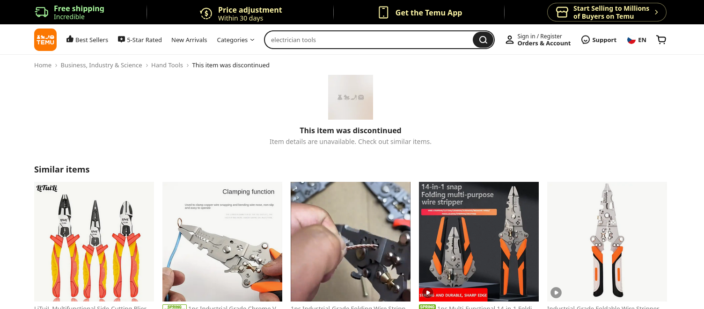Play video on foldable wire stripper item
The image size is (704, 309).
coord(556,293)
